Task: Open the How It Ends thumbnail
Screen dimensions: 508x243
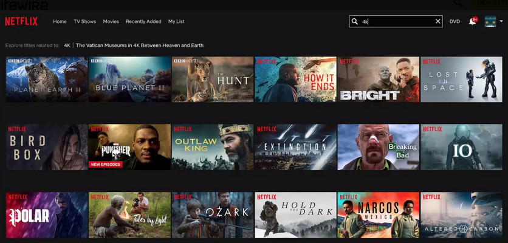Action: coord(295,80)
